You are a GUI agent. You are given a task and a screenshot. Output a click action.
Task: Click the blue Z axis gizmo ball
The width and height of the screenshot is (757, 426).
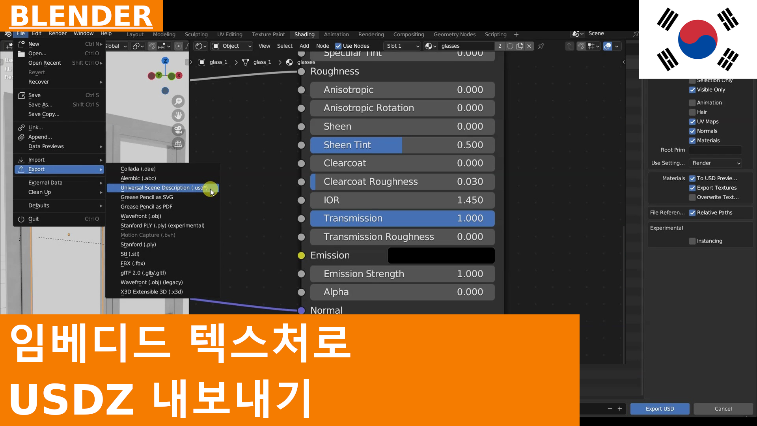pos(165,61)
